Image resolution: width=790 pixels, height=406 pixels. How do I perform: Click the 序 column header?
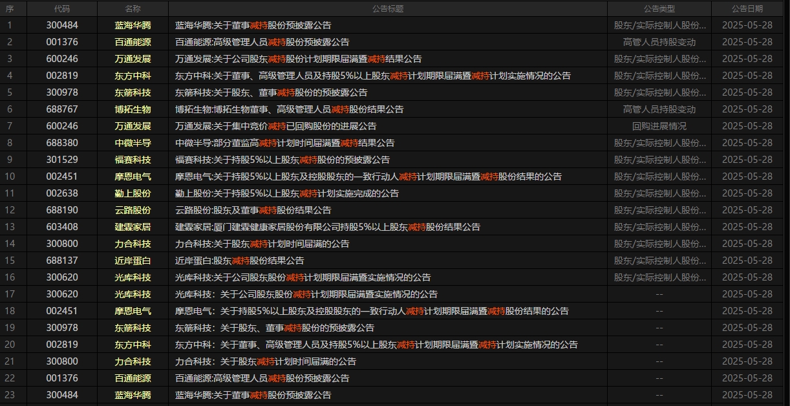tap(10, 8)
